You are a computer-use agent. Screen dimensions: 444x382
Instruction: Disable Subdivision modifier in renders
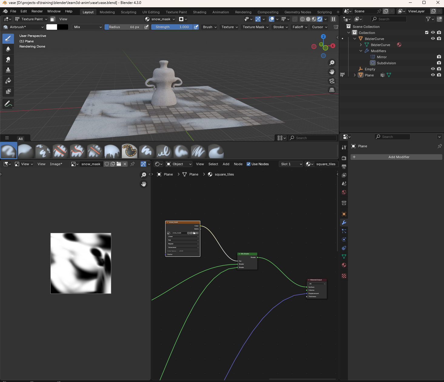(439, 63)
